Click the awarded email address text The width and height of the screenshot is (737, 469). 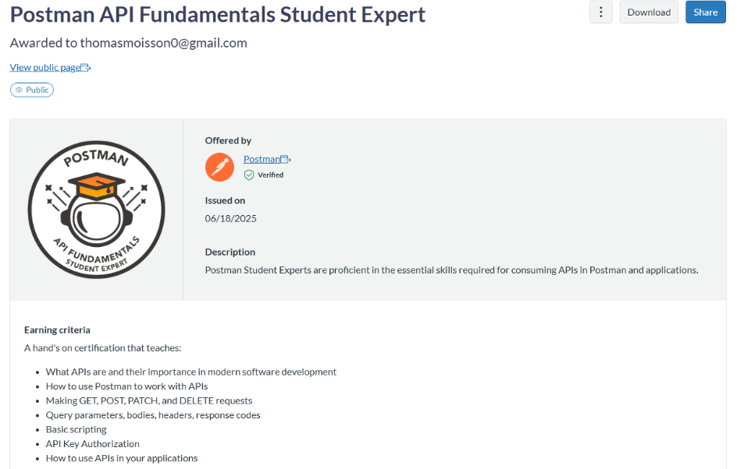click(x=163, y=43)
